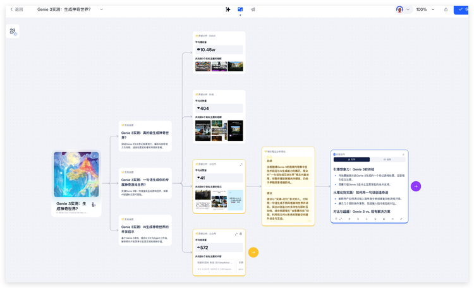Expand the card showing 572 reads
The width and height of the screenshot is (474, 288).
(236, 234)
